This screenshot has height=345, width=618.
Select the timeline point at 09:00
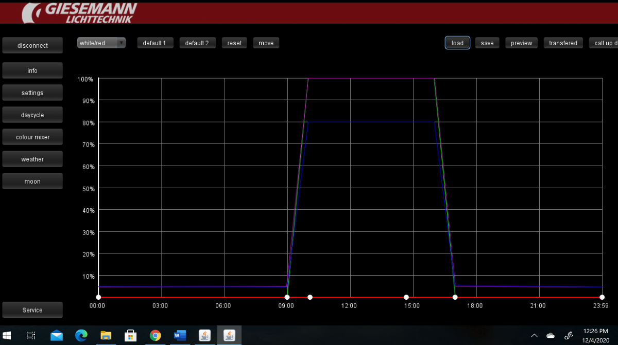[x=287, y=297]
